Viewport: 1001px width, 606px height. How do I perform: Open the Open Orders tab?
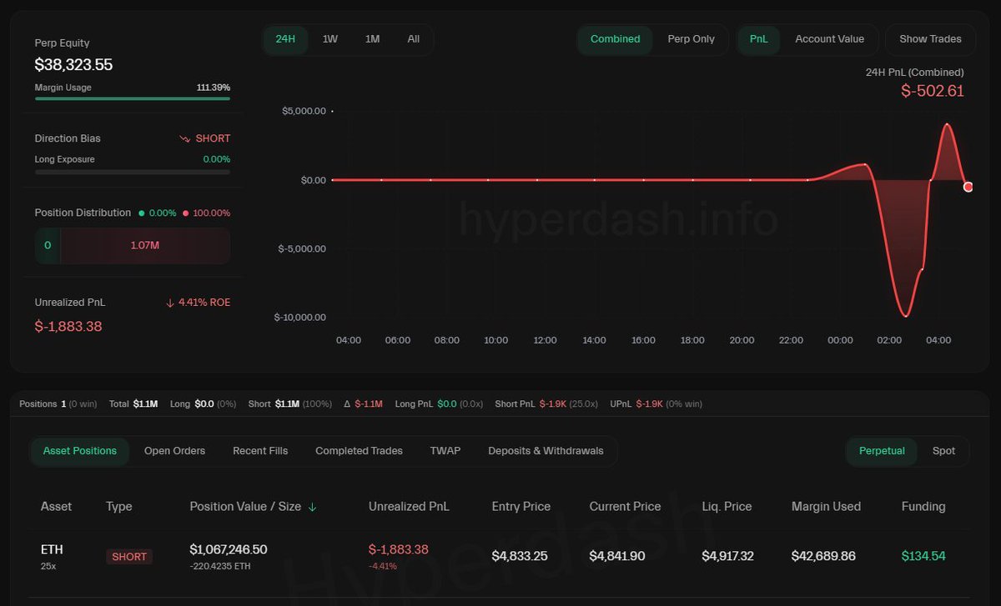click(174, 451)
